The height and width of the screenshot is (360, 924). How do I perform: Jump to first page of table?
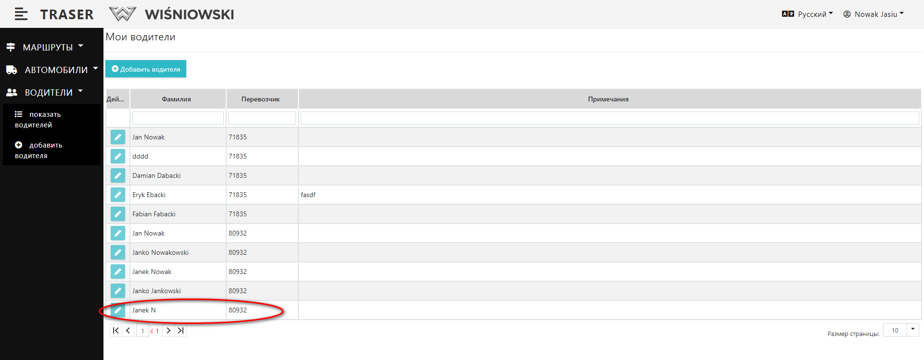point(115,331)
